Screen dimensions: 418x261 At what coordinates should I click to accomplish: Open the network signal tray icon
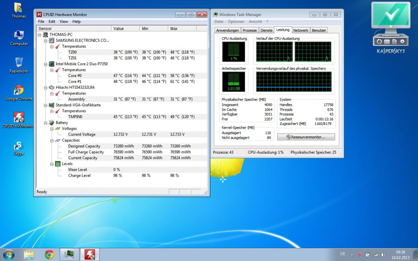pos(375,255)
